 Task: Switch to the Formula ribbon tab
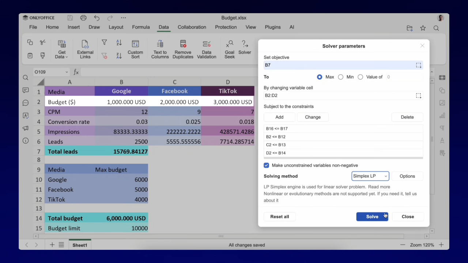[141, 27]
